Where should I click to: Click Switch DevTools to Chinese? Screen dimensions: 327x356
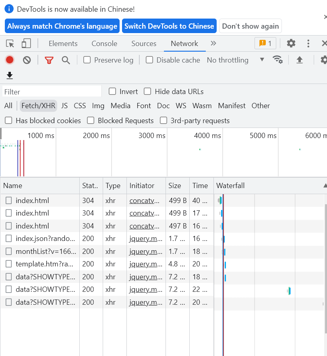169,26
